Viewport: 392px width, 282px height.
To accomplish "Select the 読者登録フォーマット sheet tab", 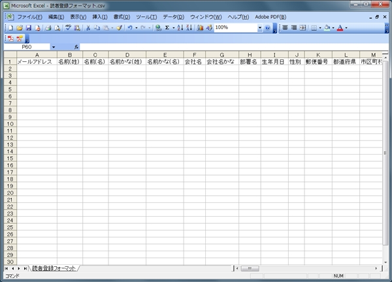I will pyautogui.click(x=54, y=268).
